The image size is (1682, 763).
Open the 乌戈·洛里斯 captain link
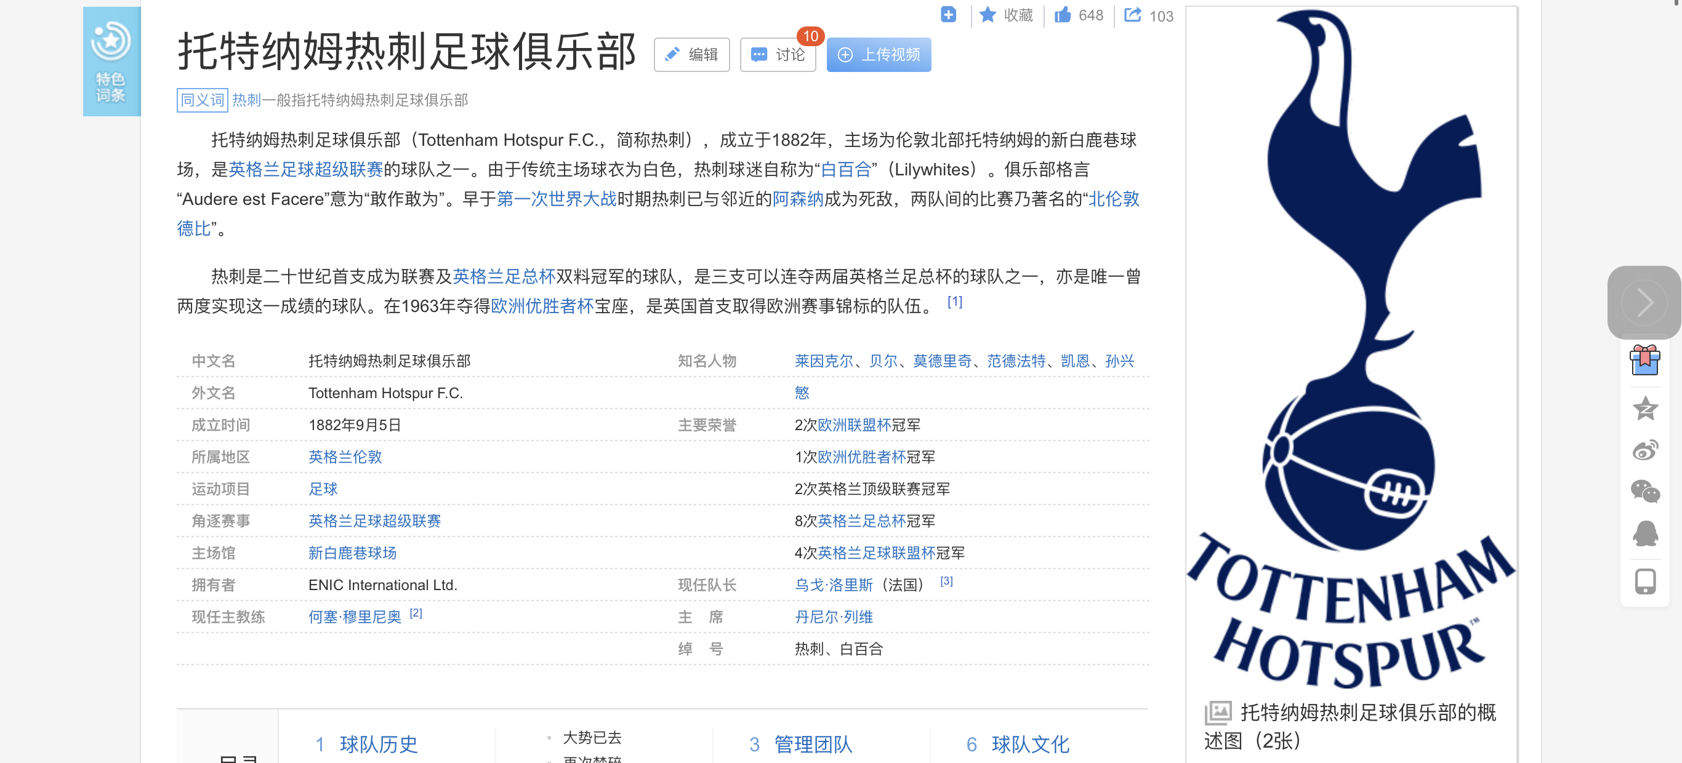(833, 585)
